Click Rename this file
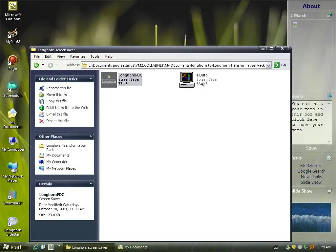 pos(59,88)
